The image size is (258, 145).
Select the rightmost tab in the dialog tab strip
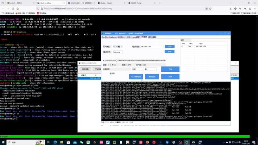pyautogui.click(x=152, y=37)
